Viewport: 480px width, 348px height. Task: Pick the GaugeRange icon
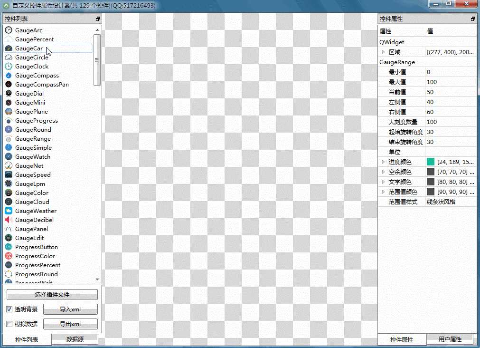point(9,139)
